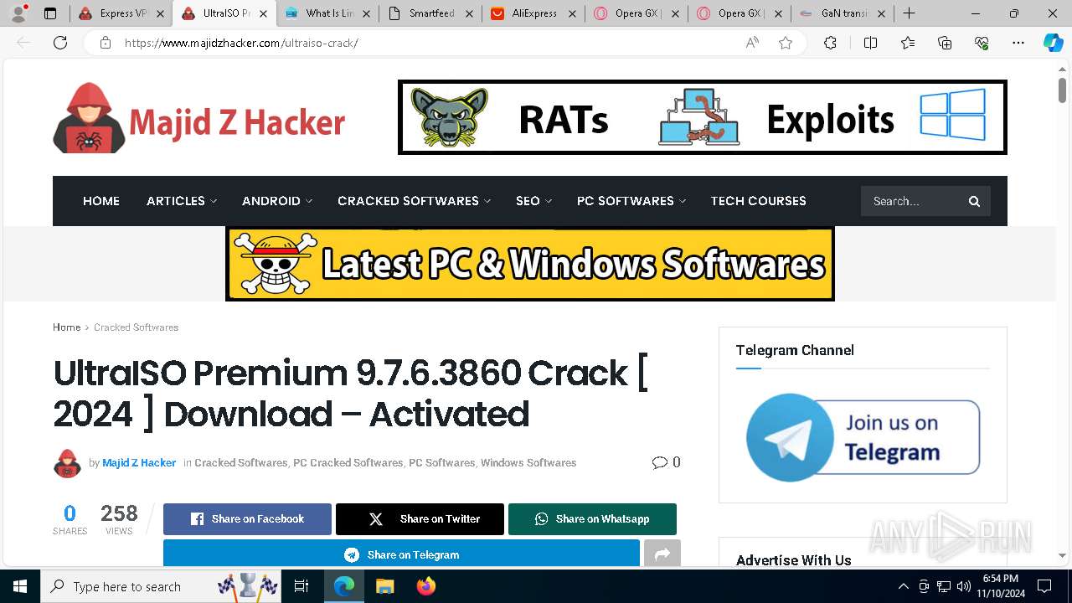Open the notification center icon
The image size is (1072, 603).
click(x=1044, y=586)
